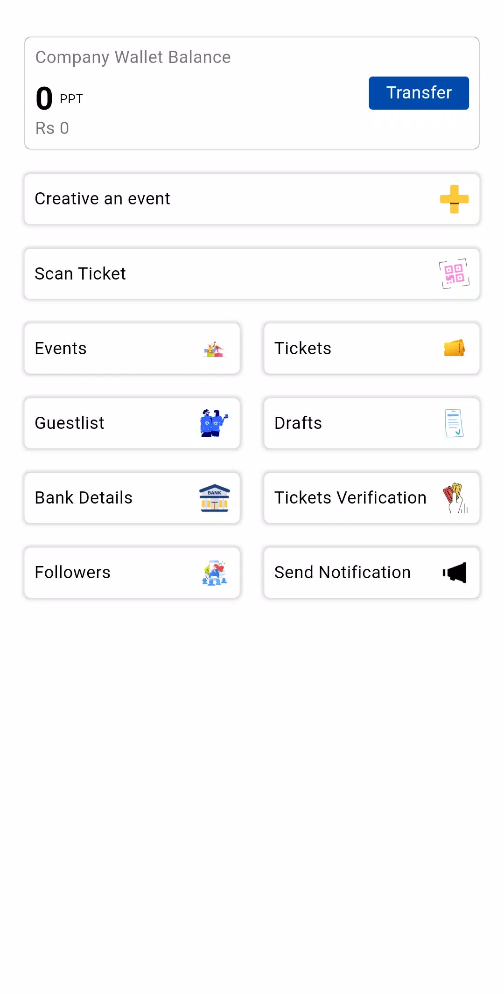Open the Tickets menu tile
504x994 pixels.
click(x=303, y=349)
